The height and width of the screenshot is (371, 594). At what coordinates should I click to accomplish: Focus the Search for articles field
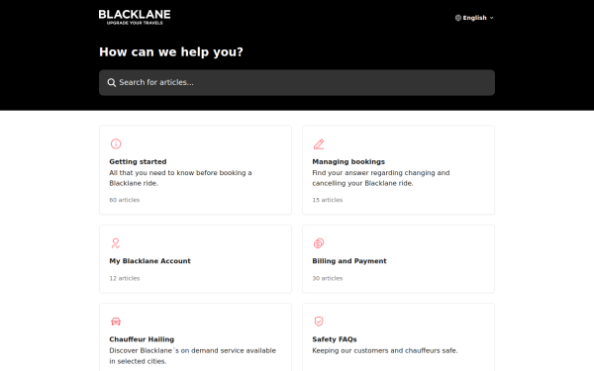[297, 82]
